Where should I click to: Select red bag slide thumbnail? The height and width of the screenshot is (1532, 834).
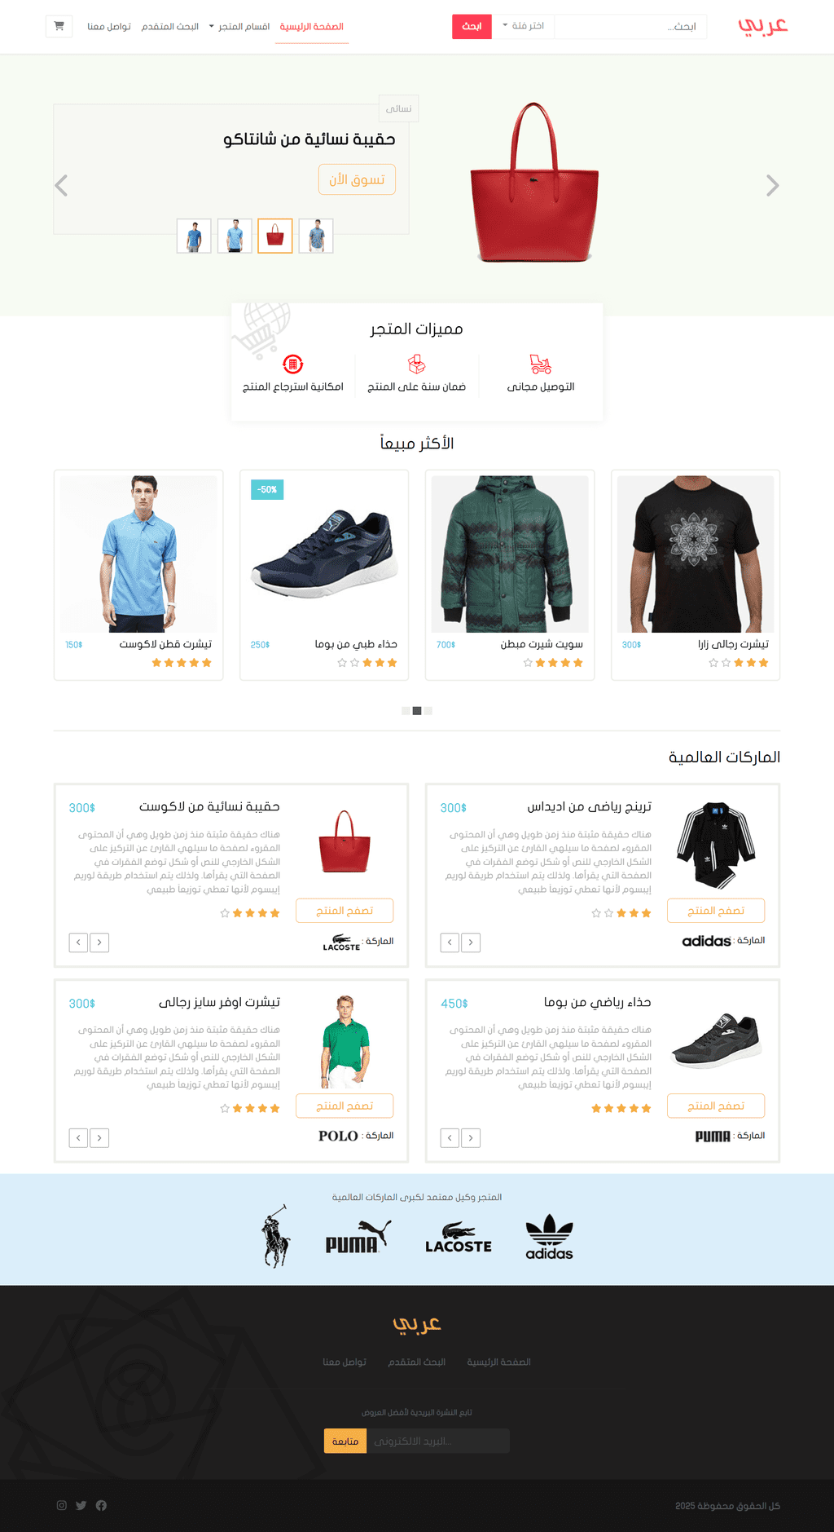click(275, 236)
